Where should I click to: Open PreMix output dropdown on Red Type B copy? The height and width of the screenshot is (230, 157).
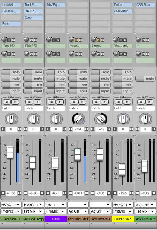click(x=33, y=211)
